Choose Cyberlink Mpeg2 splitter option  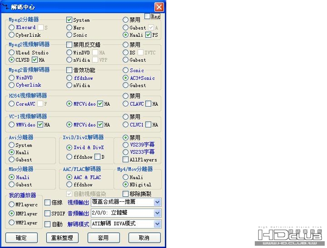(12, 35)
